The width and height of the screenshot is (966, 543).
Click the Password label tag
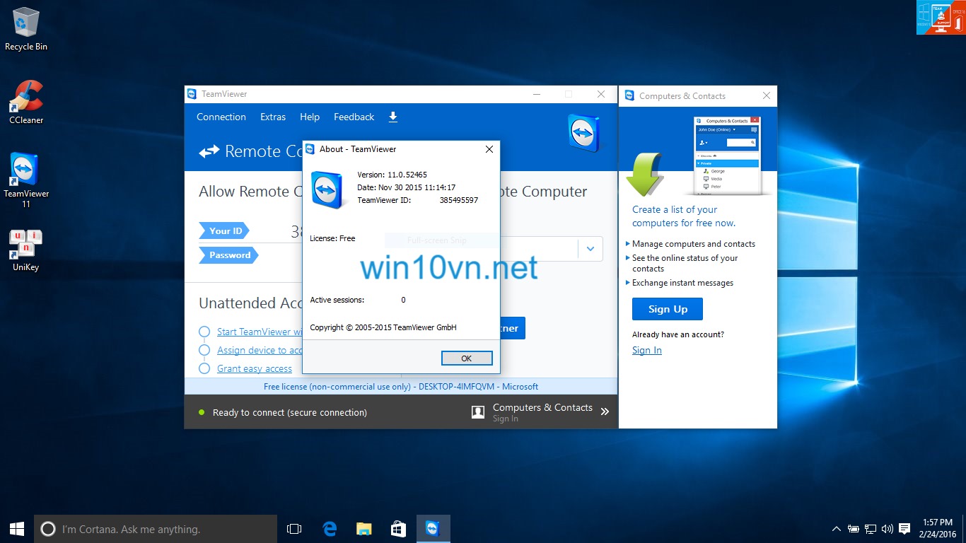(229, 255)
